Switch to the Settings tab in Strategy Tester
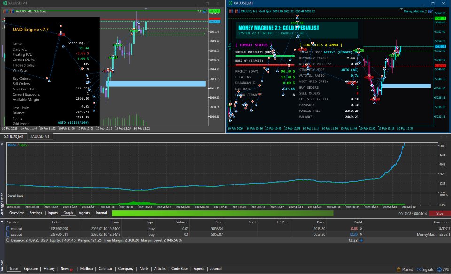This screenshot has height=274, width=451. click(x=36, y=213)
